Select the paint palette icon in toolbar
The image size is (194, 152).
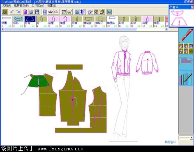click(x=90, y=12)
